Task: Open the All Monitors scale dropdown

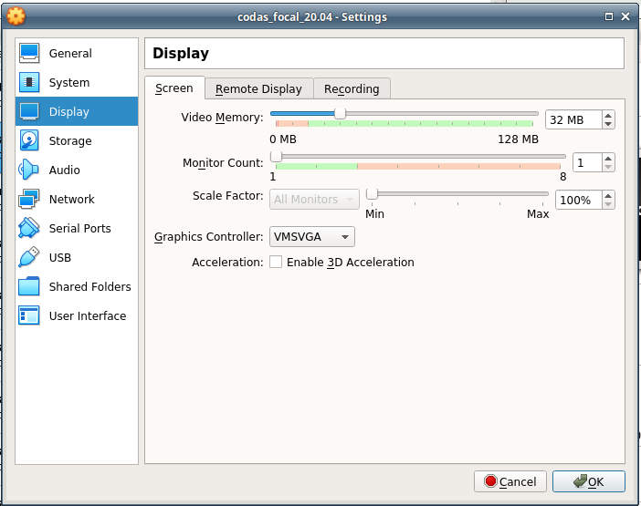Action: [x=314, y=199]
